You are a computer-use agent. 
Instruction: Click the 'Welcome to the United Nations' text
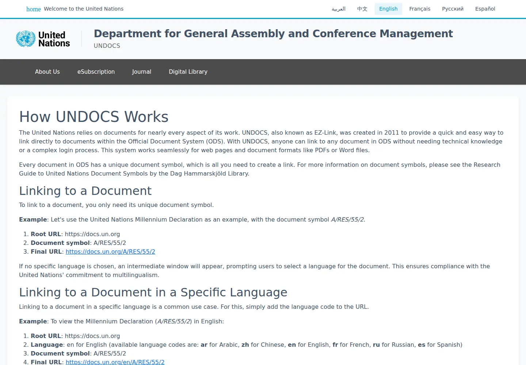[x=84, y=9]
